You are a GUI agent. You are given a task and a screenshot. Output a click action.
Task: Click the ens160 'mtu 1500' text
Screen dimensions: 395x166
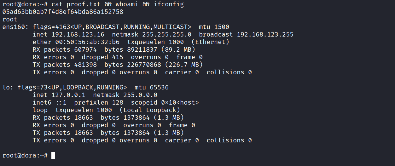214,27
